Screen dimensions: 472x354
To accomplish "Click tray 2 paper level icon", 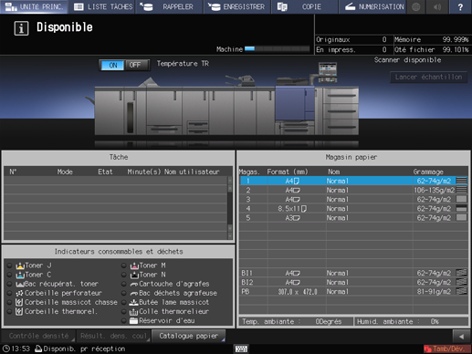I will pos(461,190).
